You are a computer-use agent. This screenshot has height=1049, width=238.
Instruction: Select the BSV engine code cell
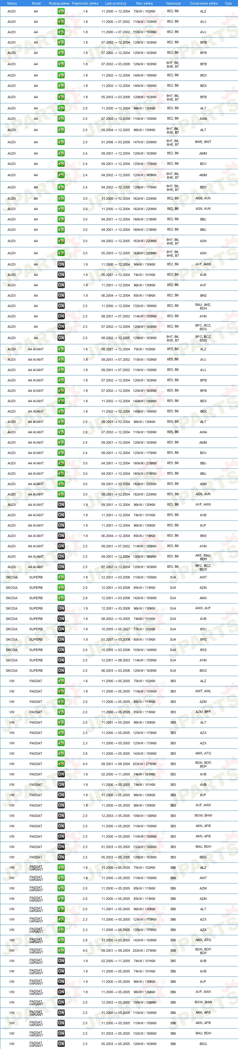point(204,629)
